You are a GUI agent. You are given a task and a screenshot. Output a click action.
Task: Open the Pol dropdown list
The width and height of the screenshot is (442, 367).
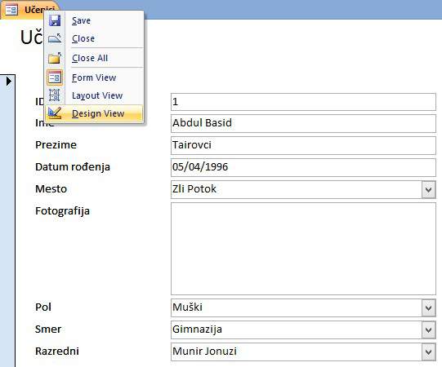(x=428, y=307)
